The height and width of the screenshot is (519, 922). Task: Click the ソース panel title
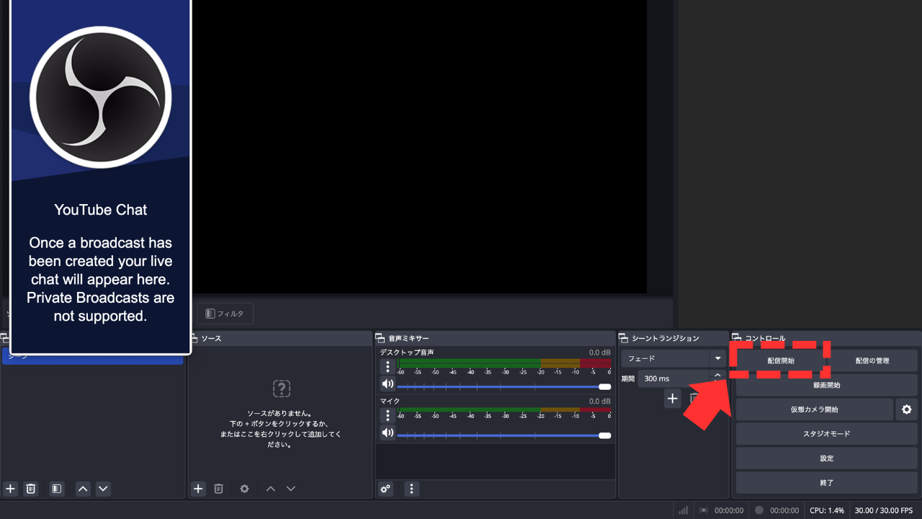(x=211, y=338)
